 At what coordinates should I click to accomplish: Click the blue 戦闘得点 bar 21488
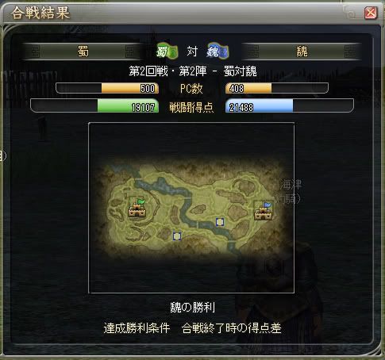pos(290,105)
